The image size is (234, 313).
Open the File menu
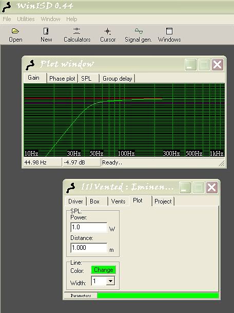pos(7,19)
